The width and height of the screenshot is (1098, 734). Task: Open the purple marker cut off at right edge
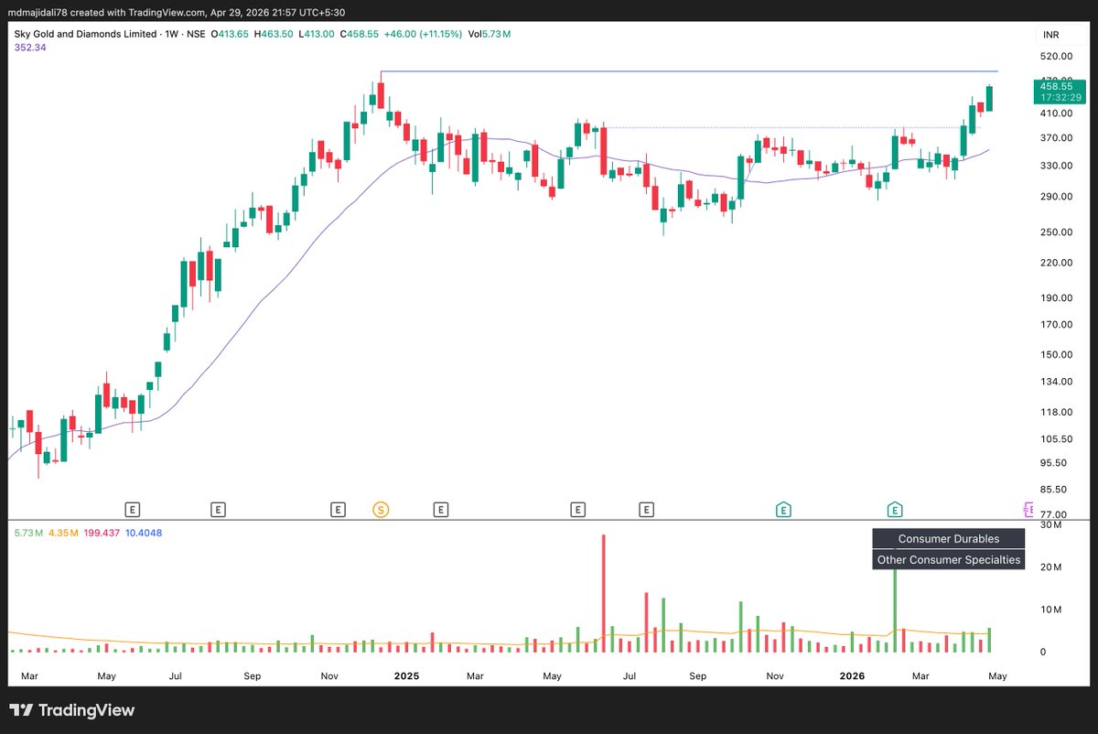[1028, 508]
